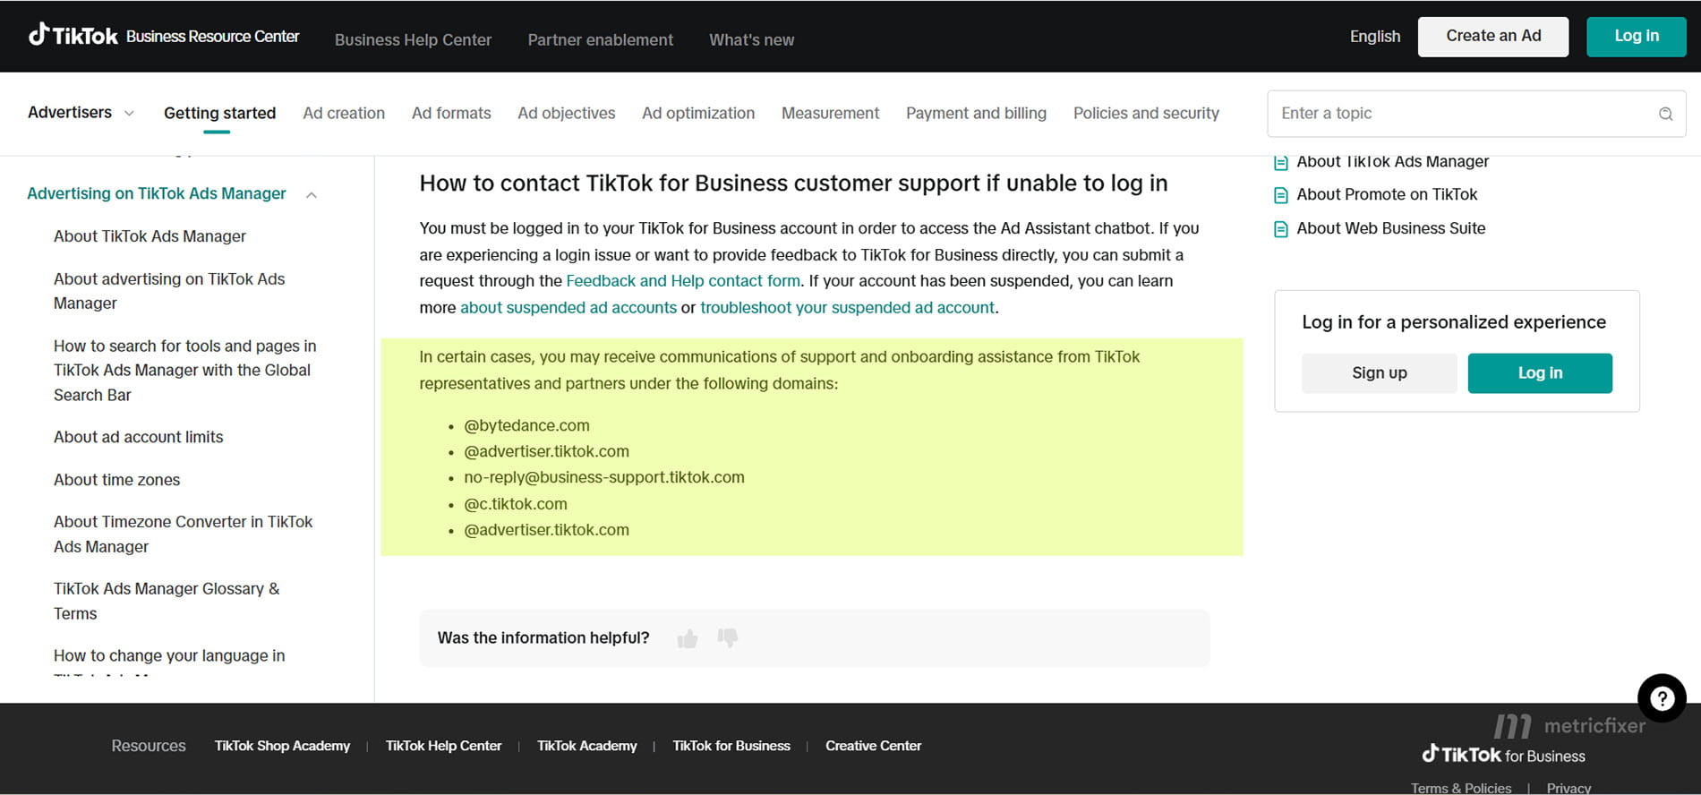Click the Log in button in header

click(x=1637, y=37)
